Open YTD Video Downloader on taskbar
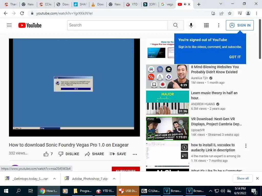 point(105,191)
